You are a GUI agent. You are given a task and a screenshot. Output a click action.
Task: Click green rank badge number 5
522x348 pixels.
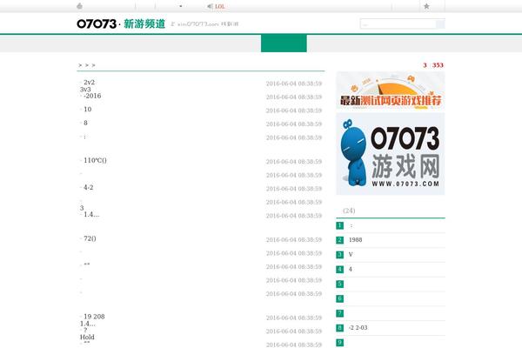[339, 284]
